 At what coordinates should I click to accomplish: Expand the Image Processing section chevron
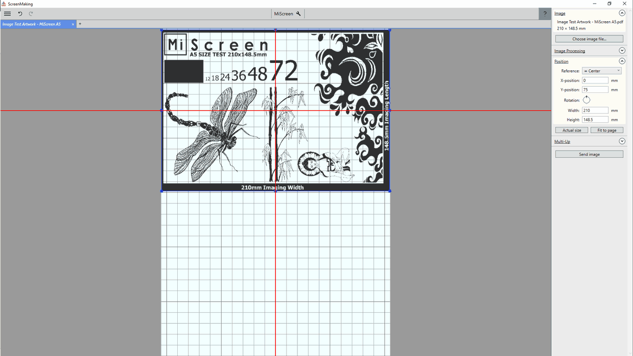click(x=622, y=51)
